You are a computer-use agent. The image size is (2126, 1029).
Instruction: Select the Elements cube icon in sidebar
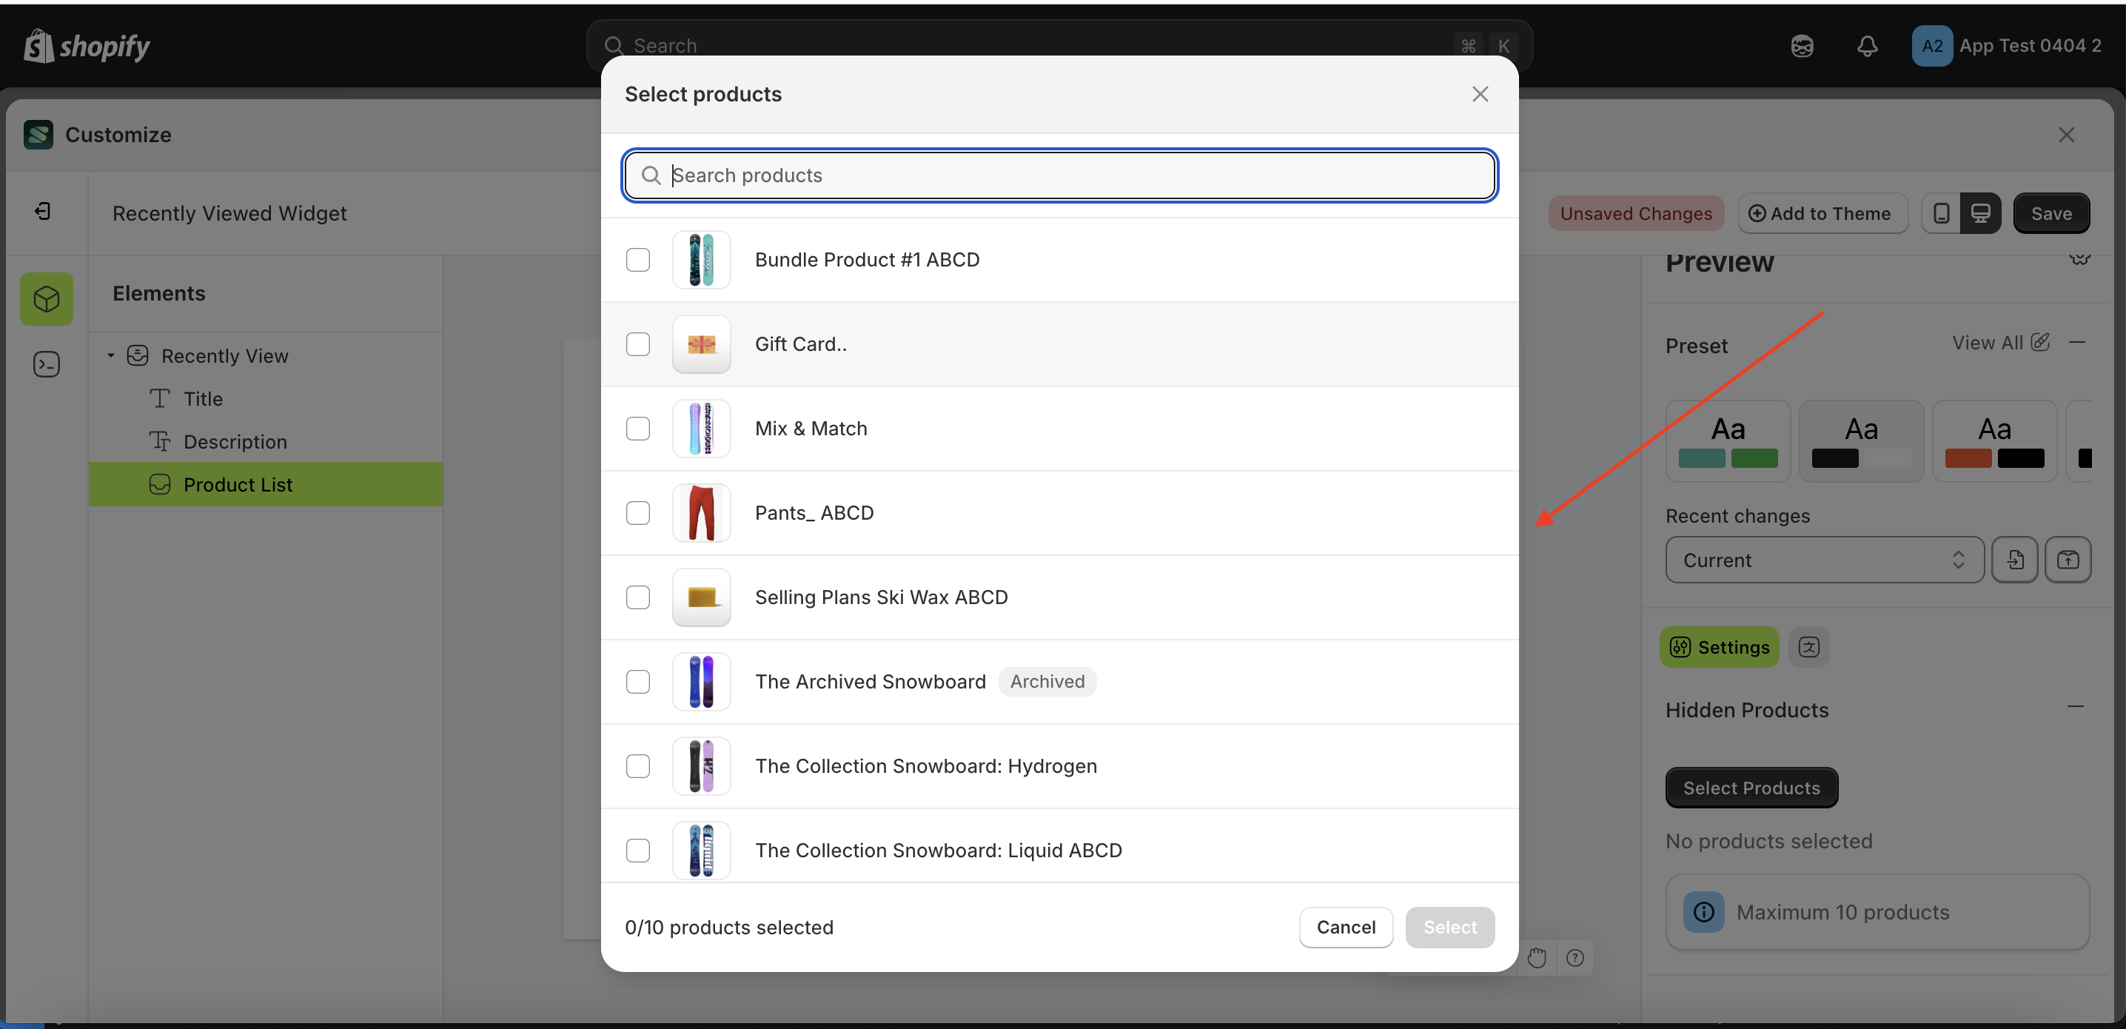[x=46, y=299]
